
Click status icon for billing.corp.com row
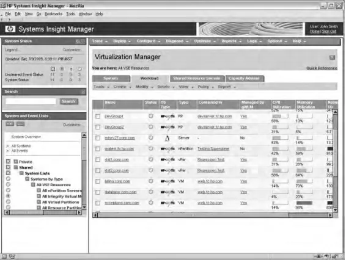[151, 181]
